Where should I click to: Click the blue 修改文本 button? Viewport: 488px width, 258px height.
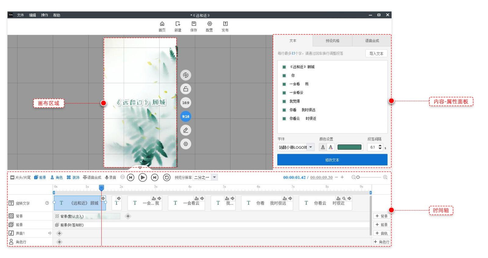[332, 160]
